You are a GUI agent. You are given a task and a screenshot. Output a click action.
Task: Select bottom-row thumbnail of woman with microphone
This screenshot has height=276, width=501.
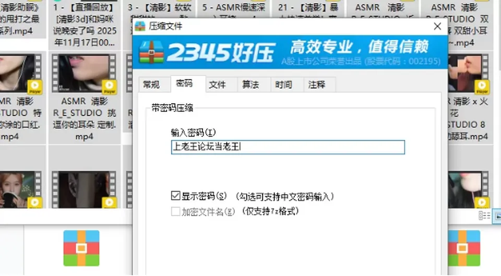coord(20,190)
